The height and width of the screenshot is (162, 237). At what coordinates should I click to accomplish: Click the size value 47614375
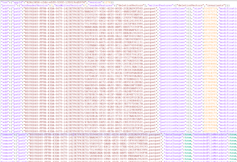coord(211,73)
